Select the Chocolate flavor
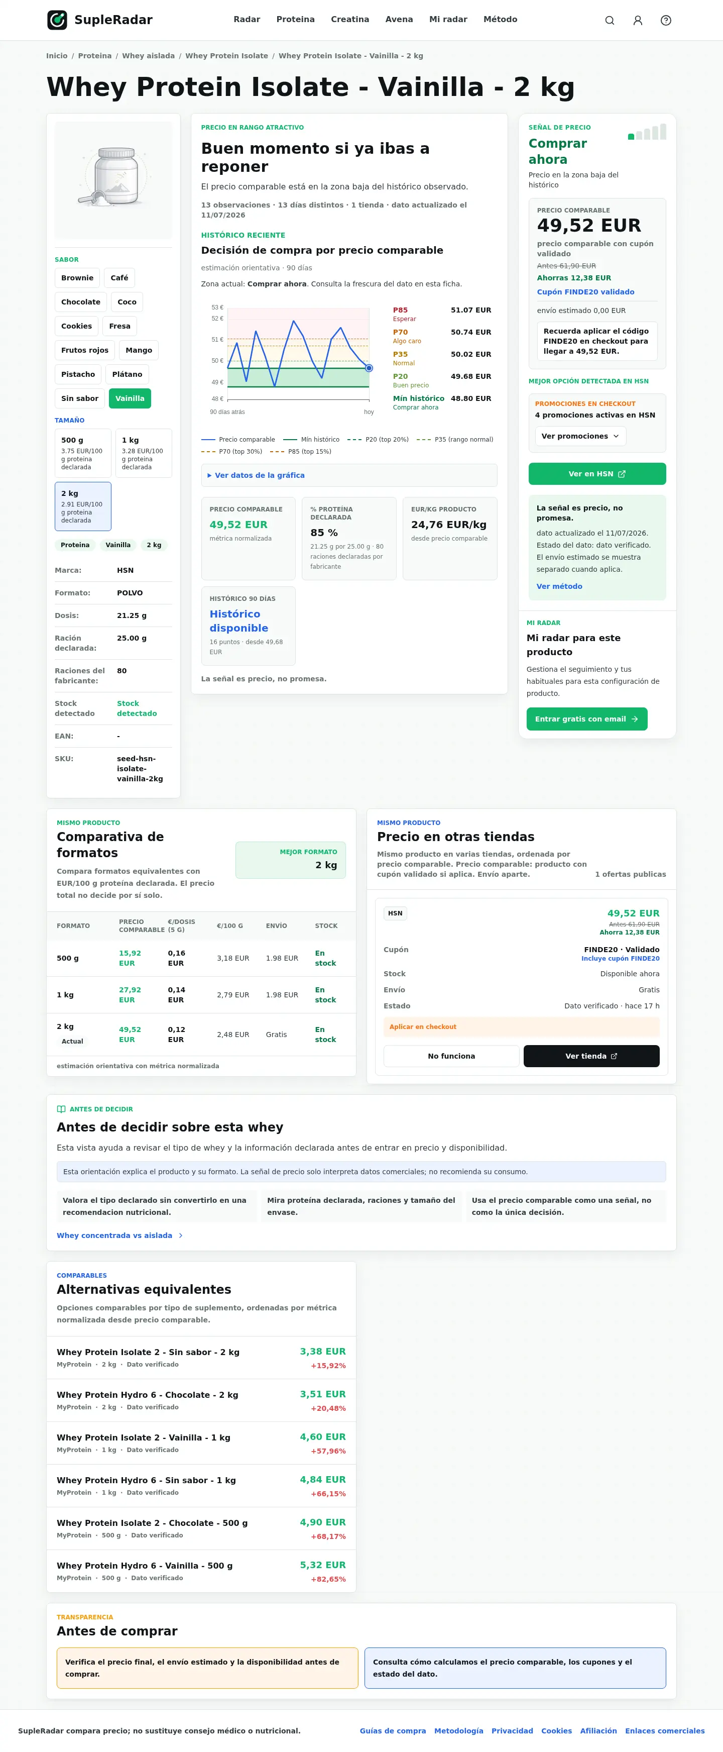The width and height of the screenshot is (723, 1752). [x=81, y=302]
